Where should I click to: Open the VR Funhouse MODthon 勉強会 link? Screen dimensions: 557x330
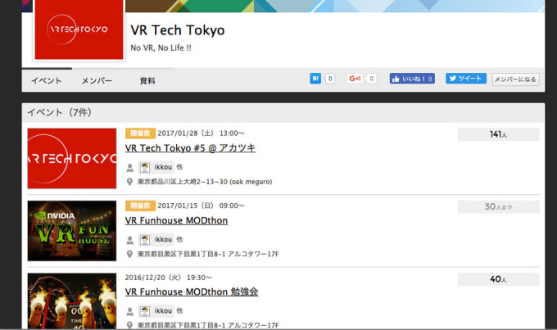click(192, 292)
